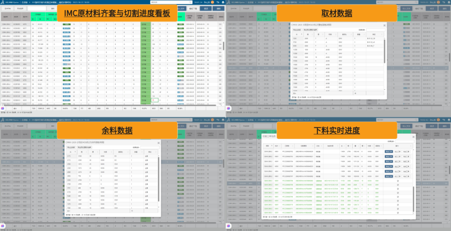The image size is (451, 231).
Task: Open floating assistant bubble in 取材数据 screen
Action: [229, 108]
